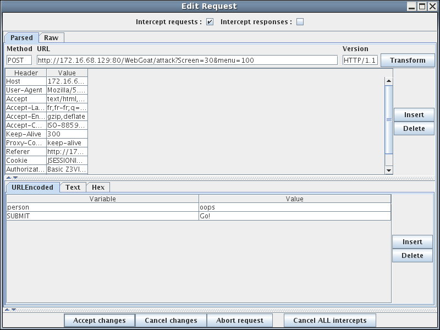Click the URL input field

pos(186,61)
